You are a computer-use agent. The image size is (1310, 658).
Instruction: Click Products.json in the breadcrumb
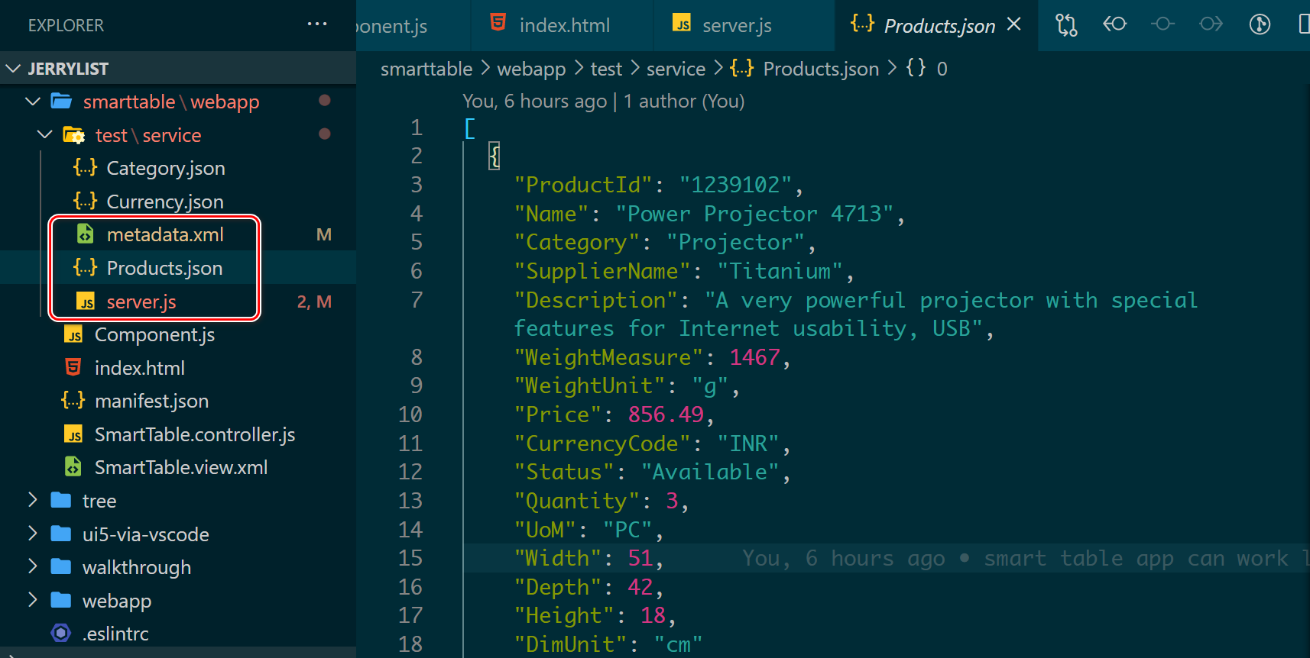click(821, 69)
